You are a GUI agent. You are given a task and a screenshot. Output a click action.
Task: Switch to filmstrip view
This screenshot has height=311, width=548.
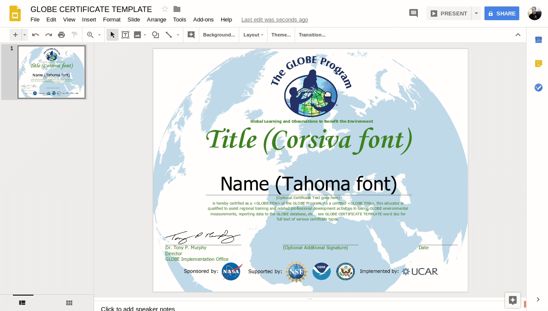[x=23, y=303]
